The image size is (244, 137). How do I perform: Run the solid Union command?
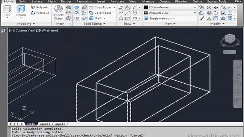pyautogui.click(x=77, y=7)
